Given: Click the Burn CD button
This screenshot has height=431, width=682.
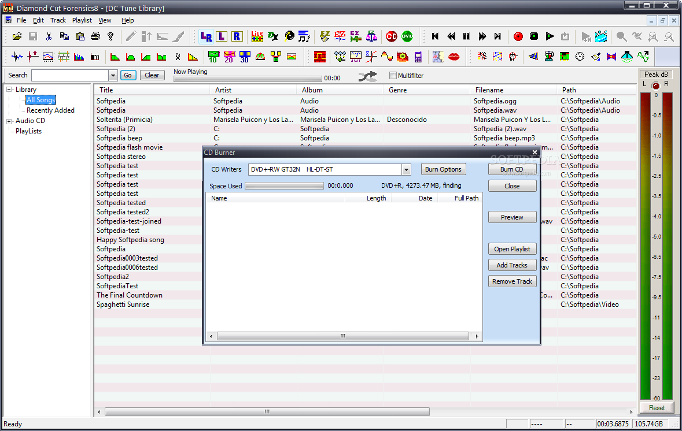Looking at the screenshot, I should click(512, 169).
